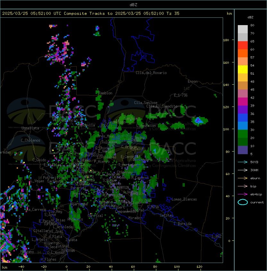Click the 'Cacheuta' map label
Viewport: 267px width, 271px height.
(x=55, y=181)
